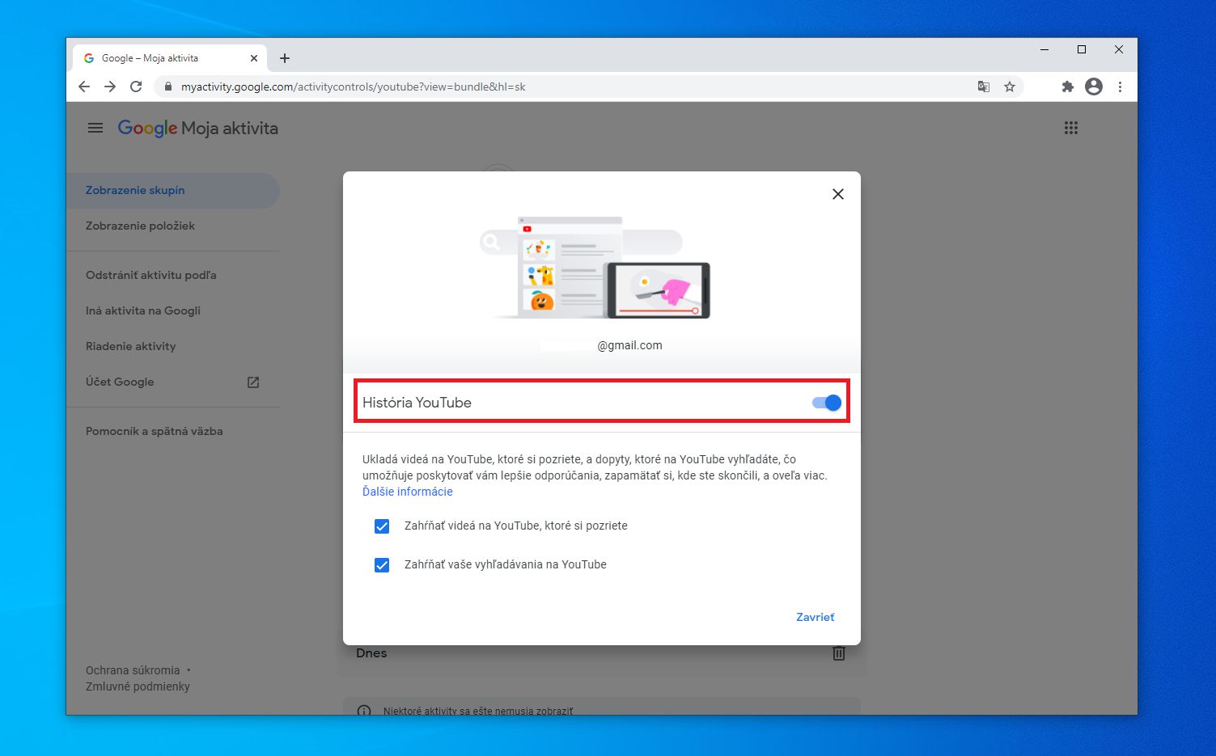
Task: Click the YouTube illustration in the dialog
Action: point(595,268)
